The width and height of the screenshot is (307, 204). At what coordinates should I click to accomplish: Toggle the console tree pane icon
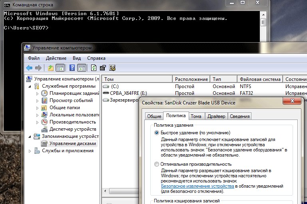coord(60,68)
